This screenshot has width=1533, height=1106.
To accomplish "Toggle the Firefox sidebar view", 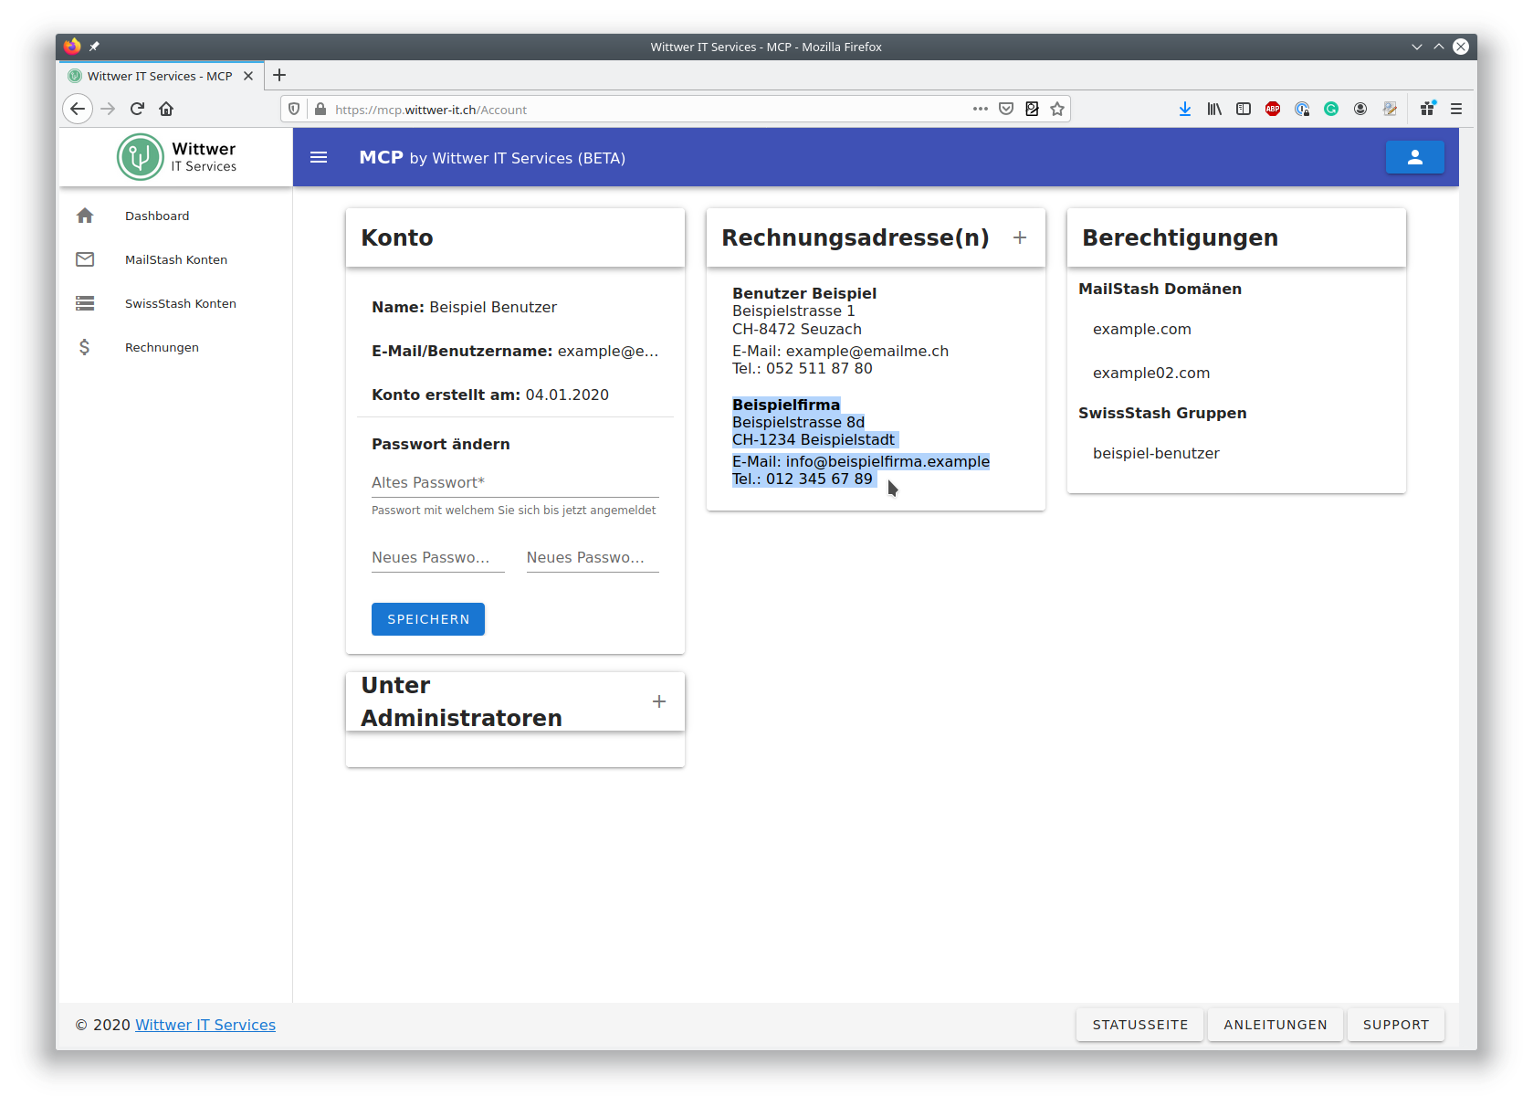I will [1244, 109].
